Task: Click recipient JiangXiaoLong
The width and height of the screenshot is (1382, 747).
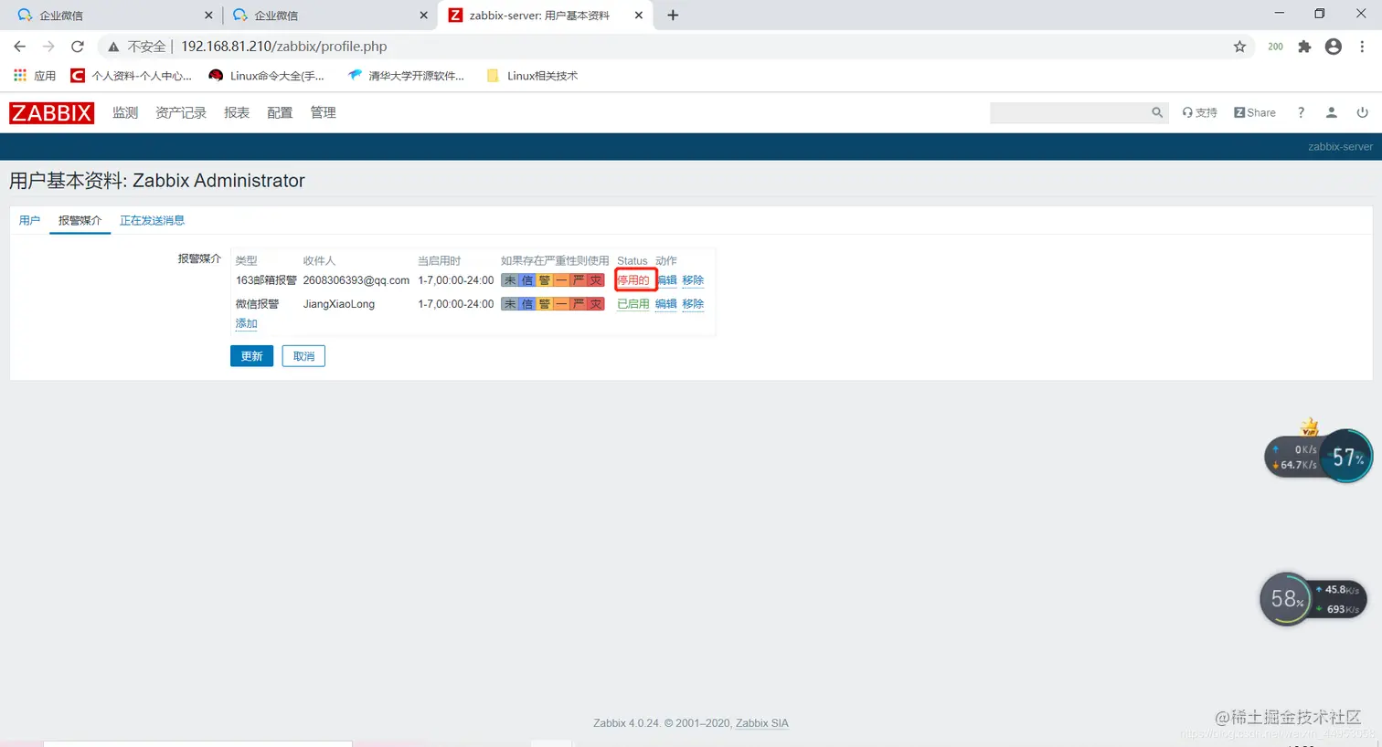Action: click(339, 304)
